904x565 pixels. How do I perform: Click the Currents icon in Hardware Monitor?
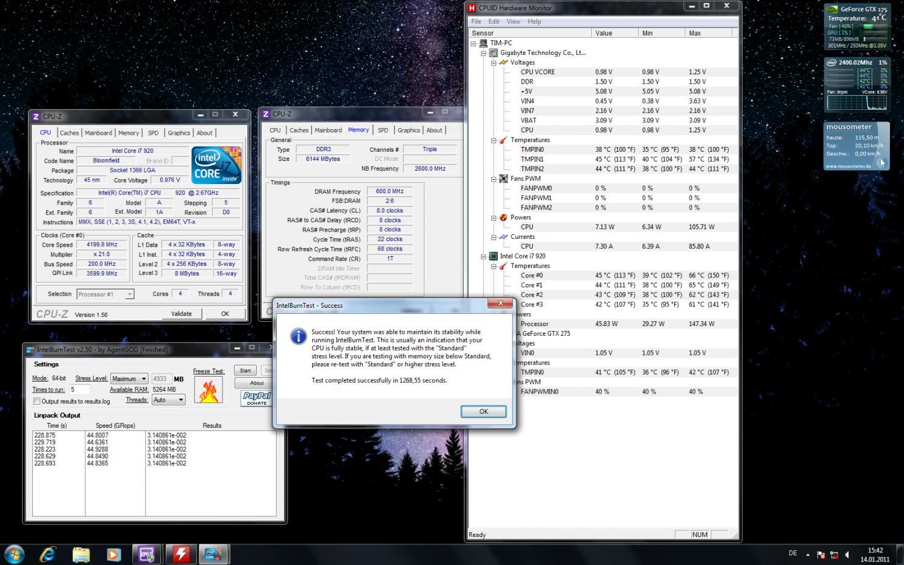coord(504,237)
